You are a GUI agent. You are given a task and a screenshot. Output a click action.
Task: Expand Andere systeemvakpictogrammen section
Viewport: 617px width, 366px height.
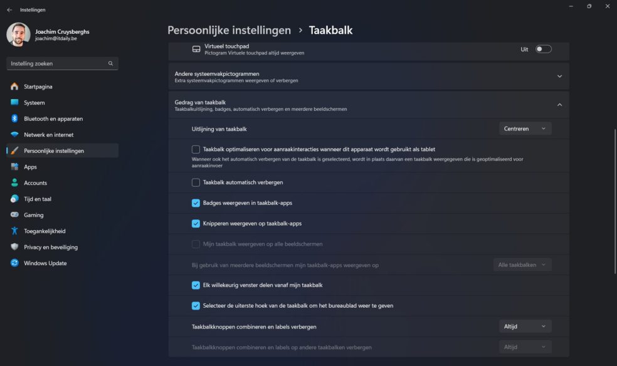(559, 76)
